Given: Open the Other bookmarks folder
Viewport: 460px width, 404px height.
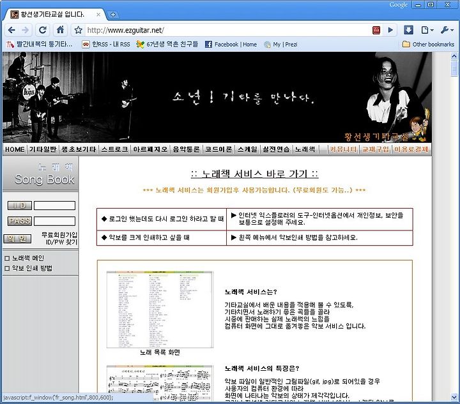Looking at the screenshot, I should (x=428, y=45).
